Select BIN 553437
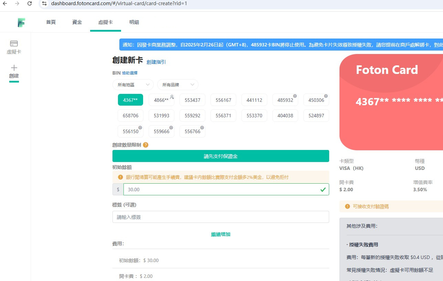This screenshot has height=281, width=443. pos(193,100)
